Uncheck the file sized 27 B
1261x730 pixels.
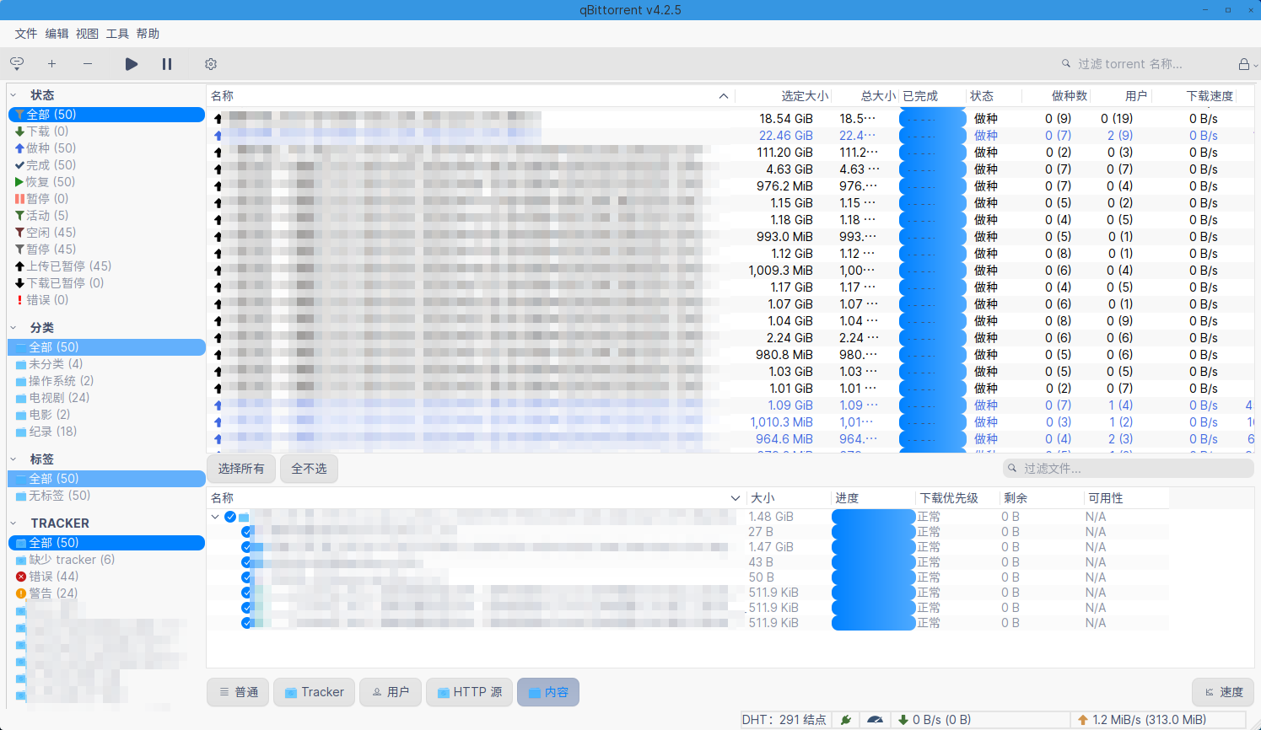(x=246, y=532)
